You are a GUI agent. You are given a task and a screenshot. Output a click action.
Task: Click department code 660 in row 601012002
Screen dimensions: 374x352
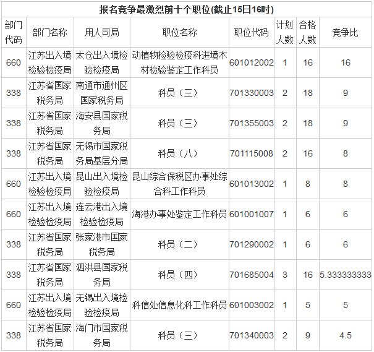(14, 62)
